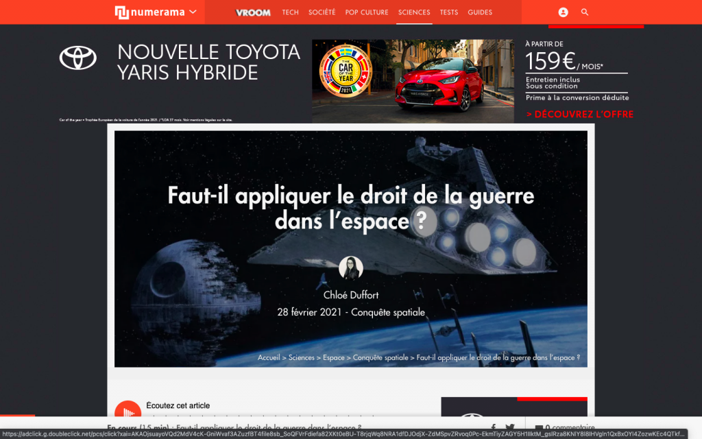Click the red Yaris car image
Screen dimensions: 702x439
tap(440, 84)
